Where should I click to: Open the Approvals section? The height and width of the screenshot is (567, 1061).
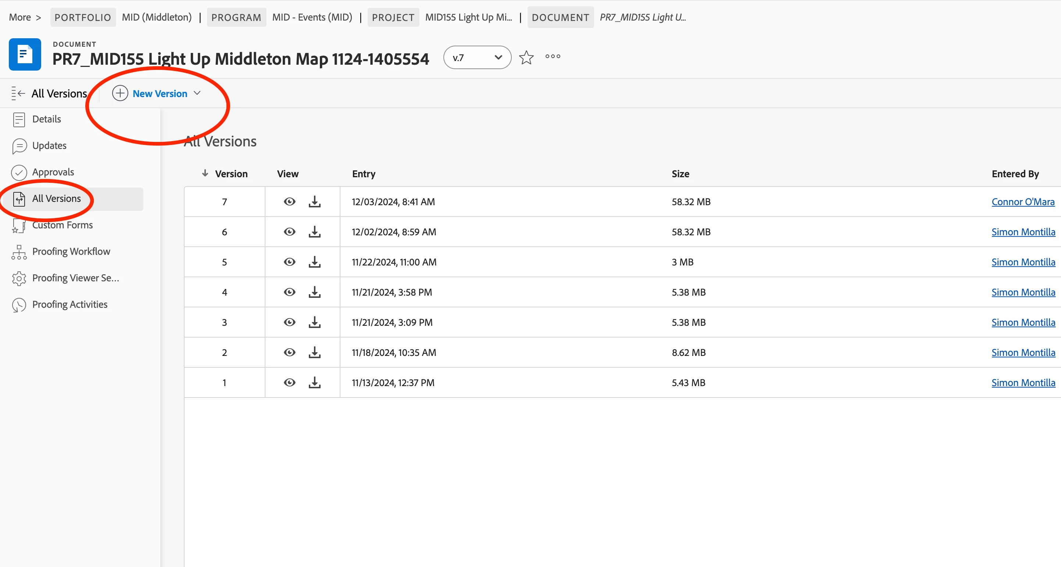coord(53,172)
